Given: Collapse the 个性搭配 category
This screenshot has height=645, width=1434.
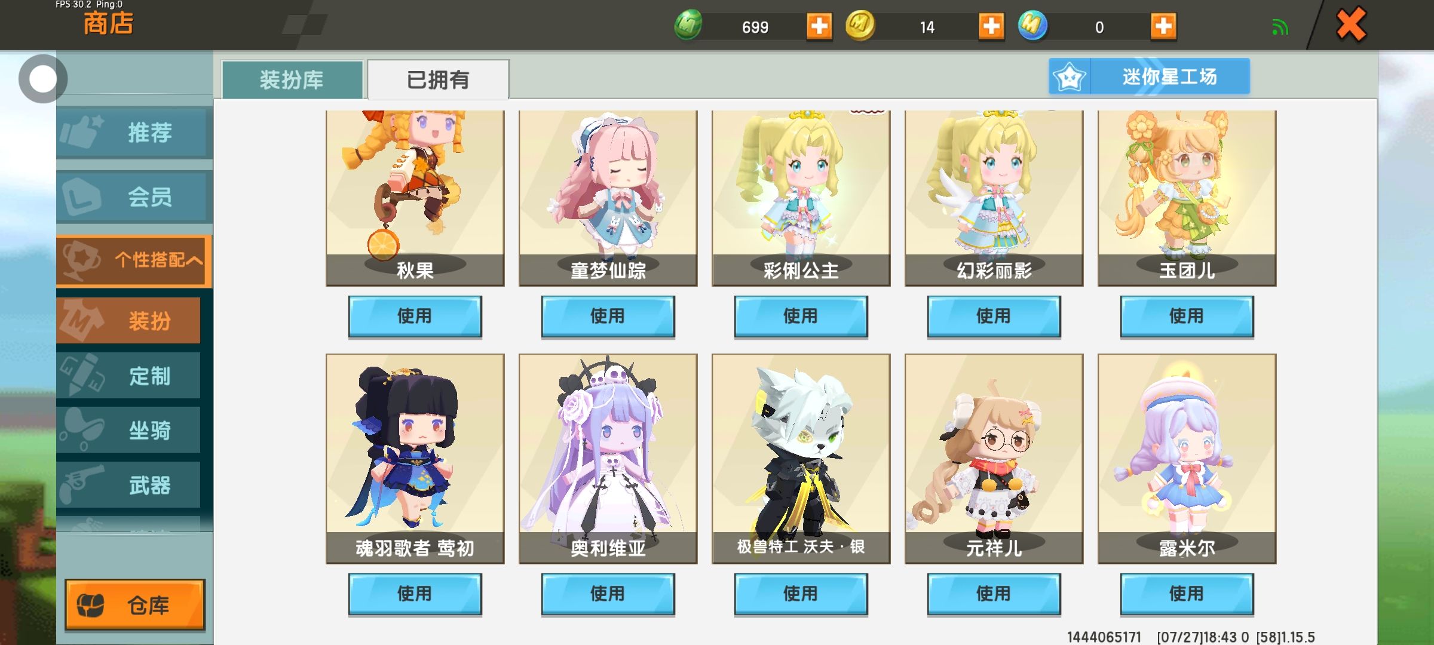Looking at the screenshot, I should [134, 260].
